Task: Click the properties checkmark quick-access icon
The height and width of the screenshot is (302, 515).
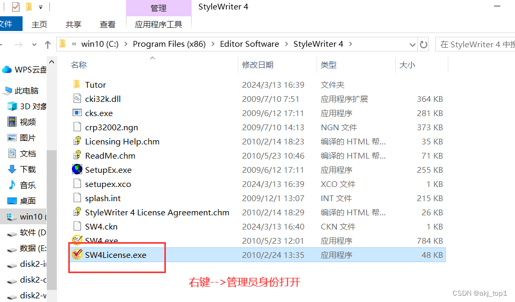Action: (x=15, y=7)
